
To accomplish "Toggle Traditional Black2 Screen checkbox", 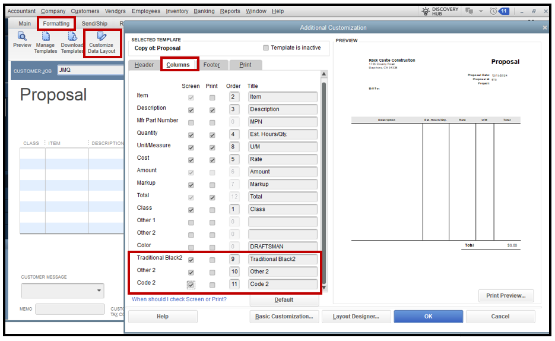I will [191, 260].
